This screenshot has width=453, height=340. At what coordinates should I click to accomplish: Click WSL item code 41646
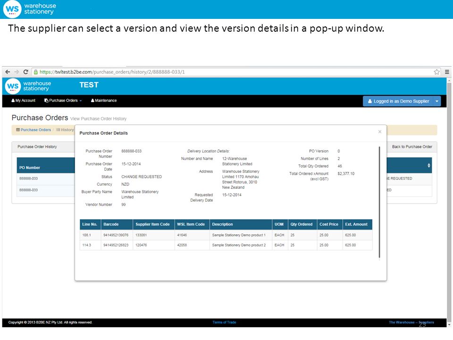click(x=182, y=235)
